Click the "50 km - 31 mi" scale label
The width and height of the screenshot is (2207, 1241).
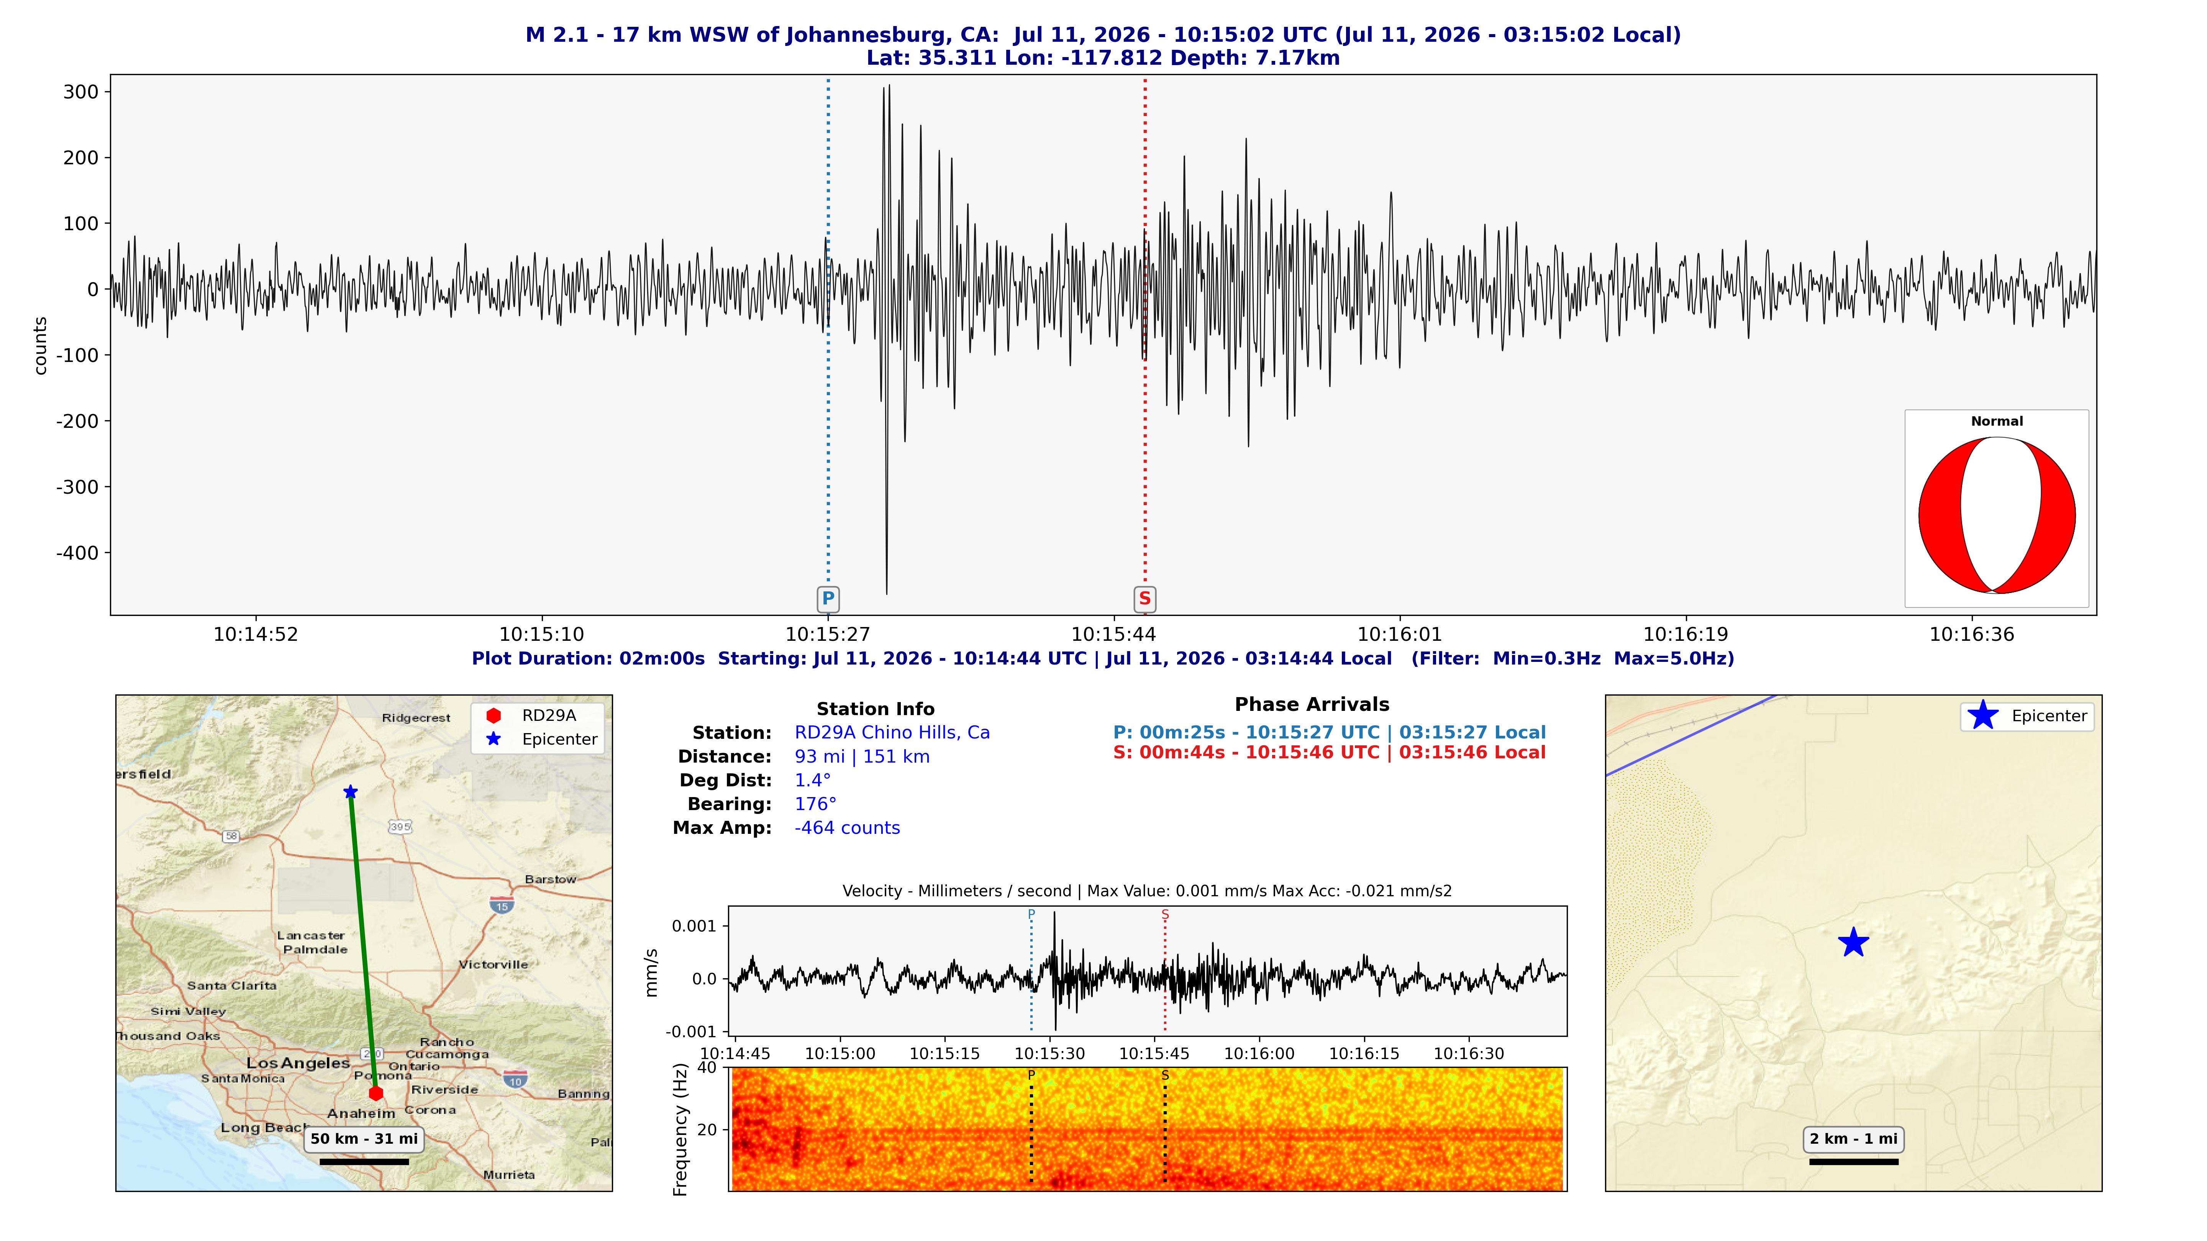(364, 1139)
